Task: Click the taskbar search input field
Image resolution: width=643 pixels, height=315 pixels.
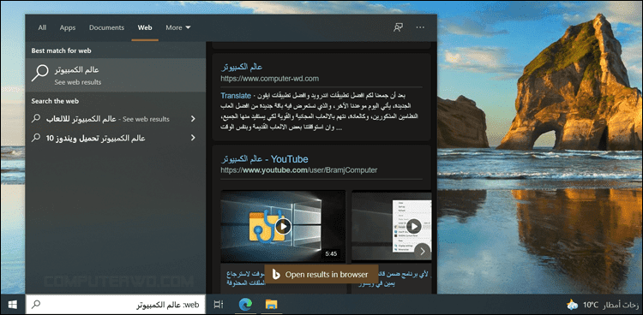Action: click(115, 305)
